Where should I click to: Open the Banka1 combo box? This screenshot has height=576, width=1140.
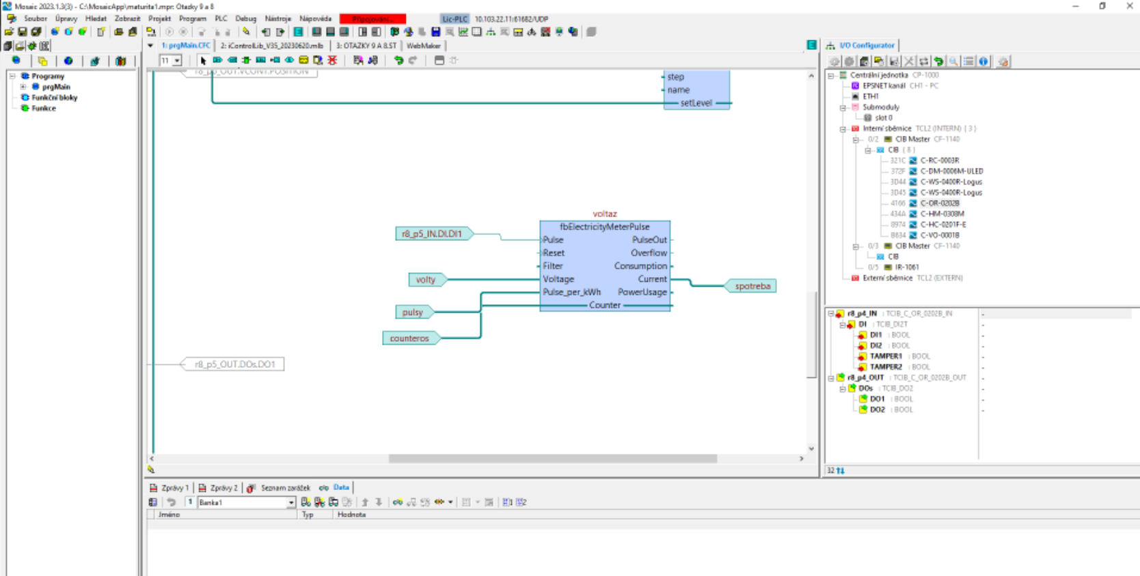point(290,502)
